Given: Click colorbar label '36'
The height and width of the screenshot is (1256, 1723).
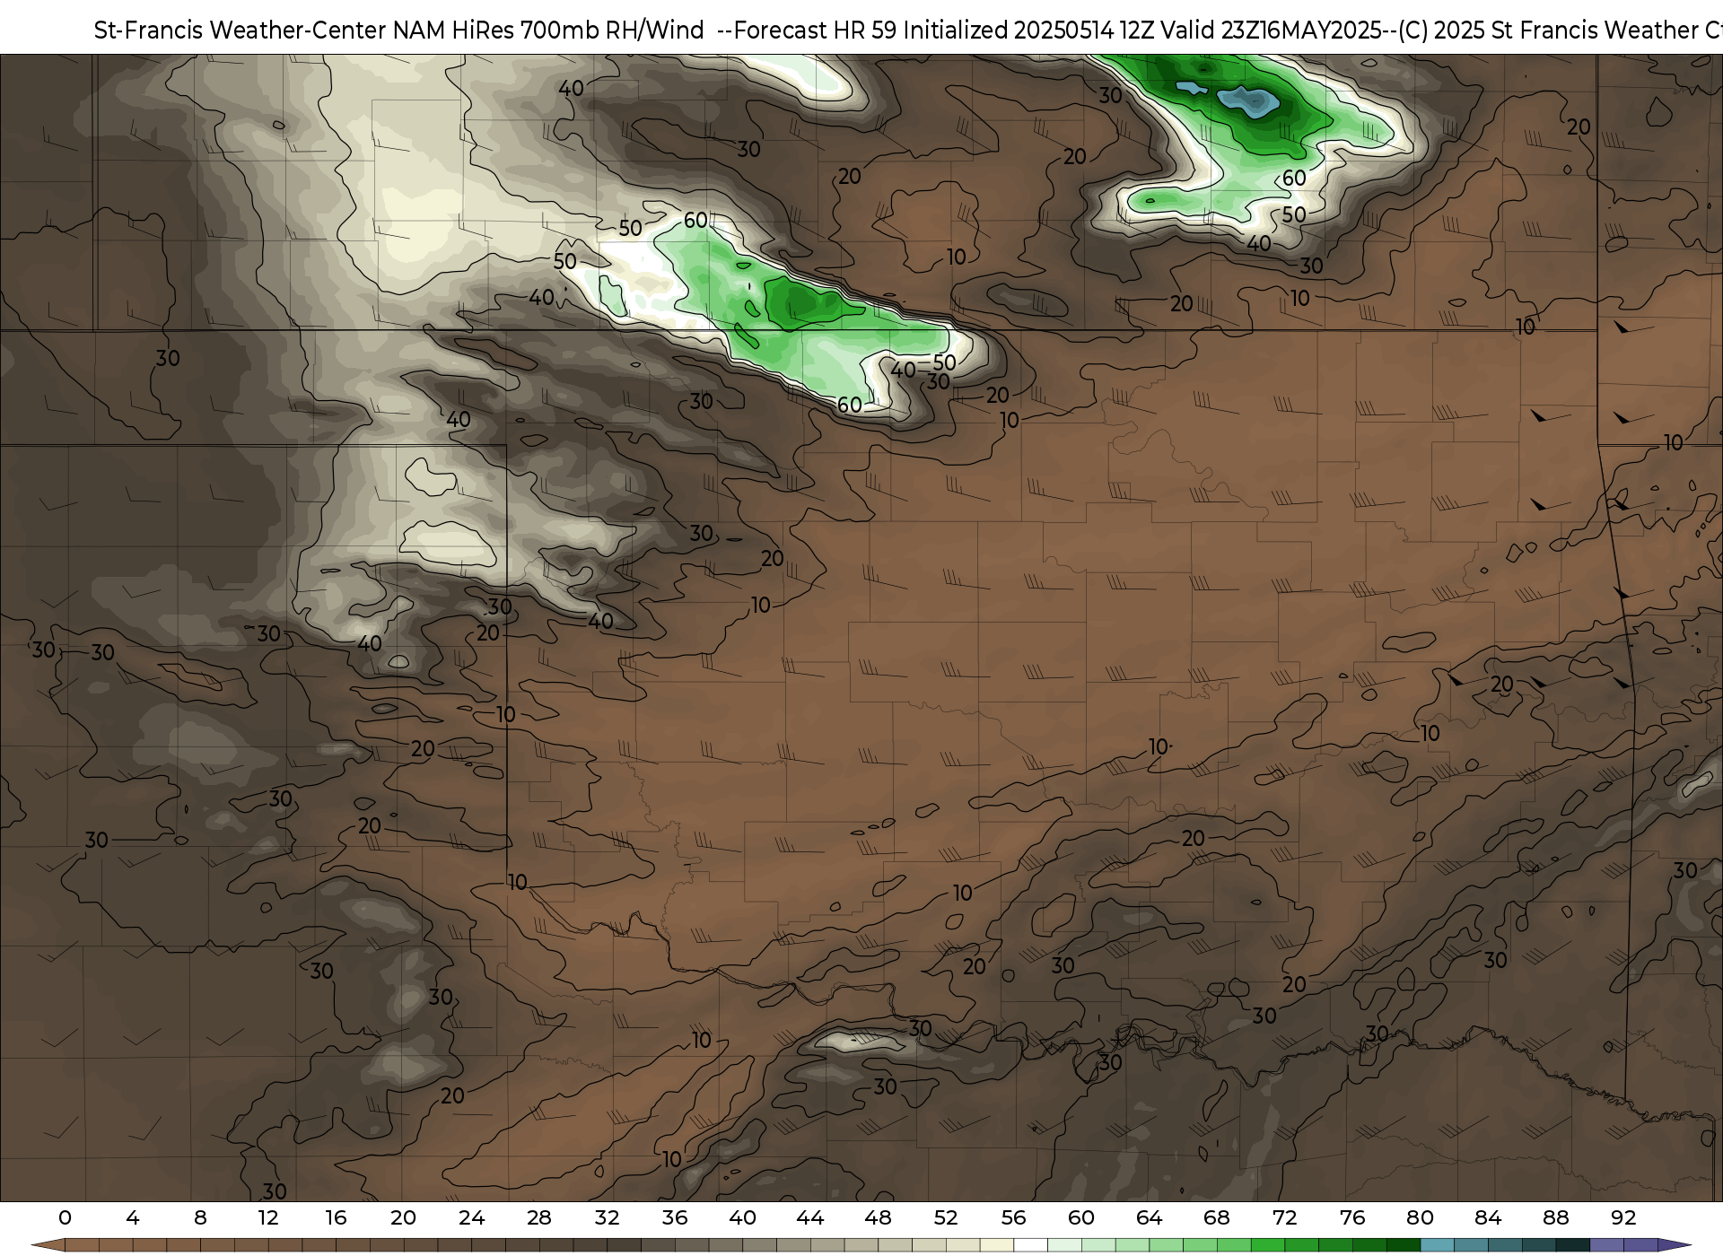Looking at the screenshot, I should click(675, 1218).
